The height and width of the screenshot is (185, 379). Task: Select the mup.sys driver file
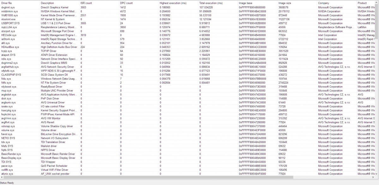[x=6, y=91]
